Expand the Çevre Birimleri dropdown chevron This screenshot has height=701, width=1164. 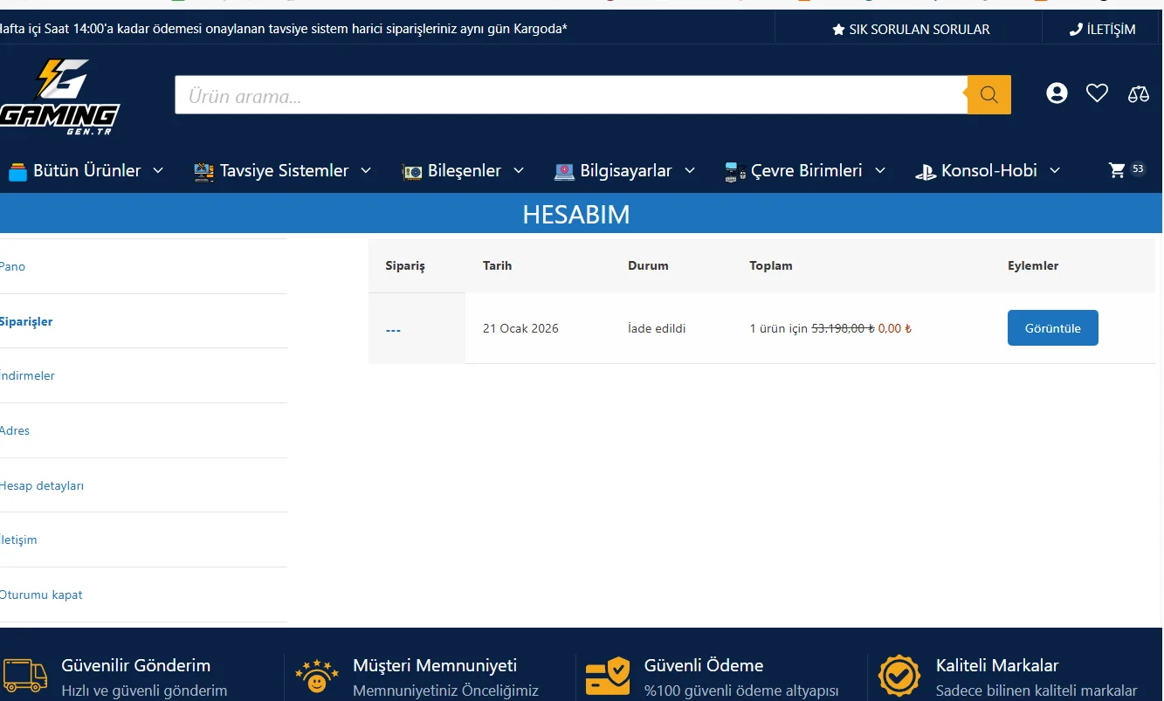[880, 170]
